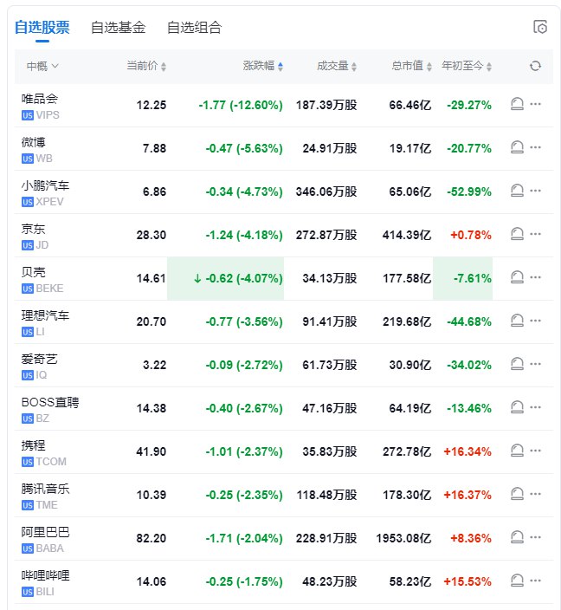This screenshot has width=561, height=610.
Task: Open more options for 贝壳 row
Action: coord(535,277)
